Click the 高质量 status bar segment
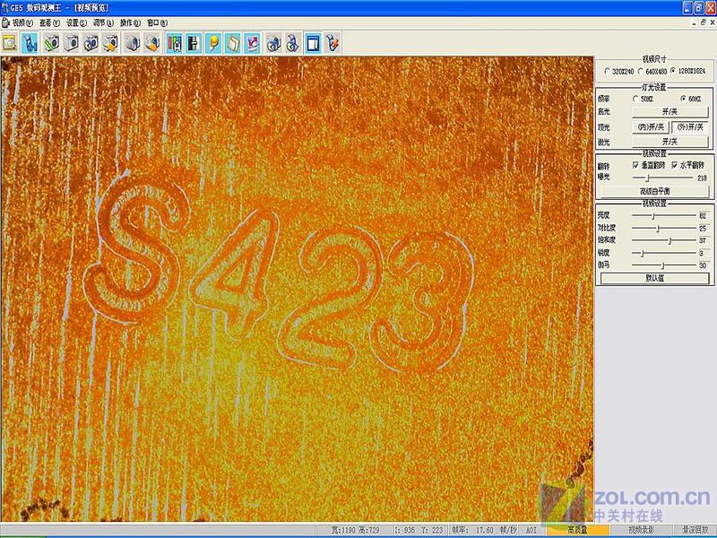This screenshot has height=538, width=717. pyautogui.click(x=577, y=530)
